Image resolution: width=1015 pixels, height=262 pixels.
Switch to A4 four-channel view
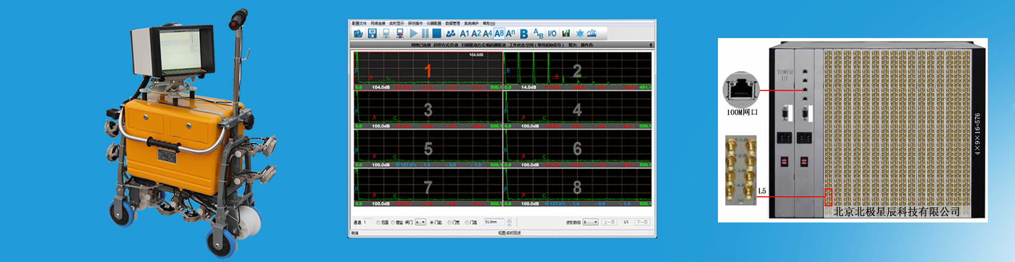click(487, 34)
